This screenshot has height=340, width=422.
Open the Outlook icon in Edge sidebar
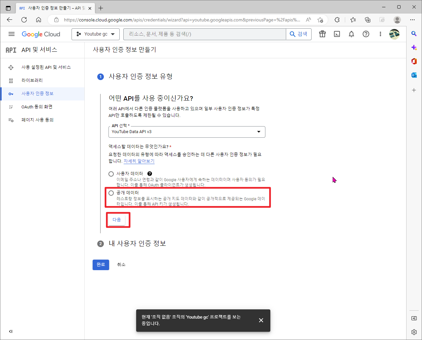pyautogui.click(x=414, y=75)
